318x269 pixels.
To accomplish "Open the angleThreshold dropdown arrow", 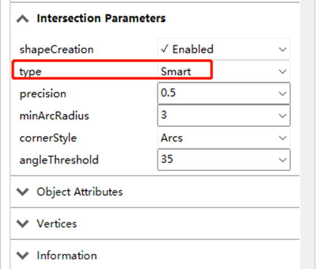I will 282,160.
